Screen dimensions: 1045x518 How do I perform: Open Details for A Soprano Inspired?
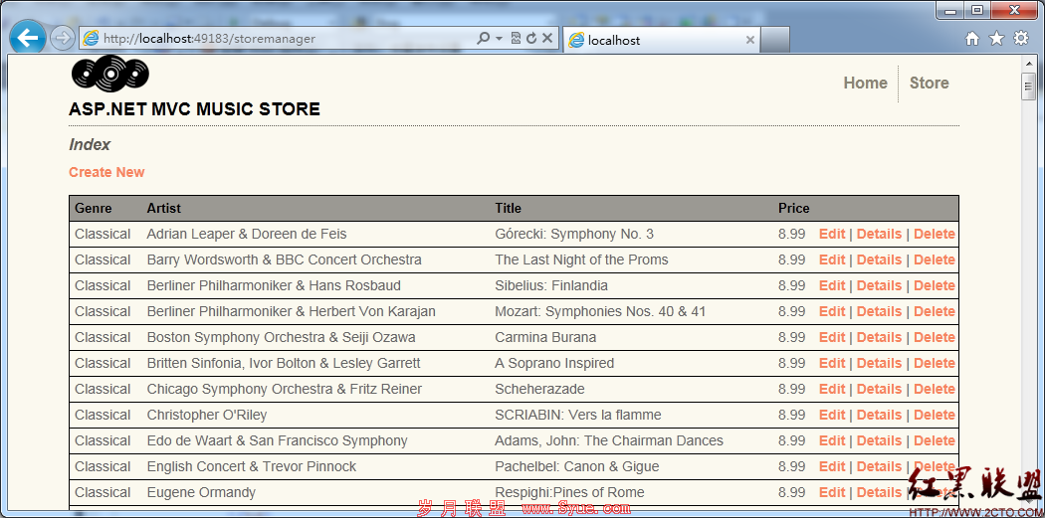click(x=879, y=364)
